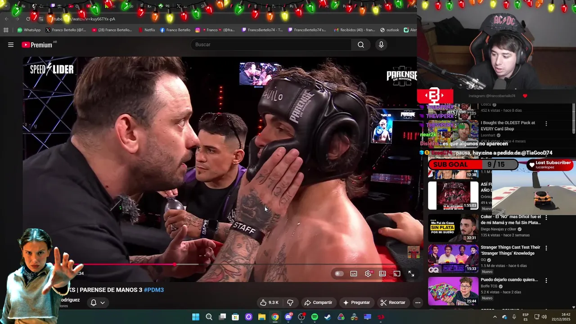Click the Preguntar button
Viewport: 576px width, 324px height.
[x=356, y=302]
